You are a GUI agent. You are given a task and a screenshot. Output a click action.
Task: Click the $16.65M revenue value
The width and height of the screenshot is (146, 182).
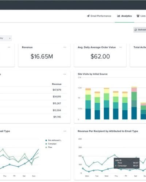(x=42, y=56)
